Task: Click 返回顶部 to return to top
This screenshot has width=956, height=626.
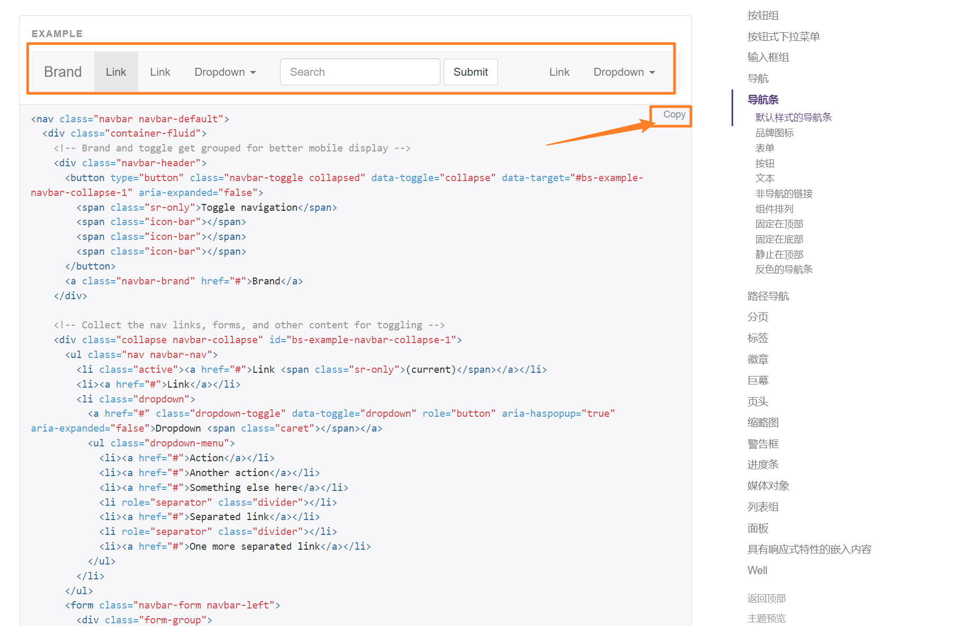Action: pos(766,598)
